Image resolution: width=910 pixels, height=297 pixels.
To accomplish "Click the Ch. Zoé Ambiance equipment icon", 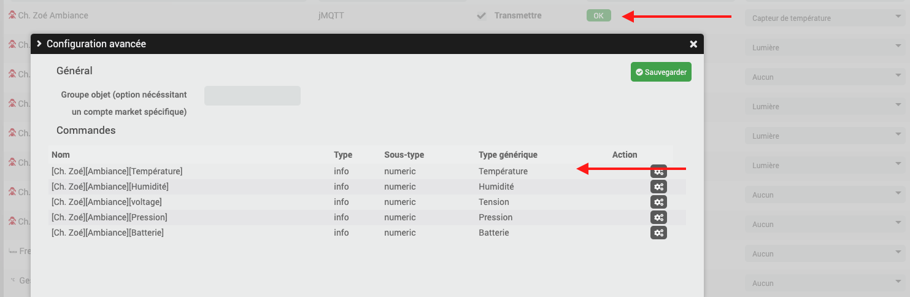I will pyautogui.click(x=12, y=15).
